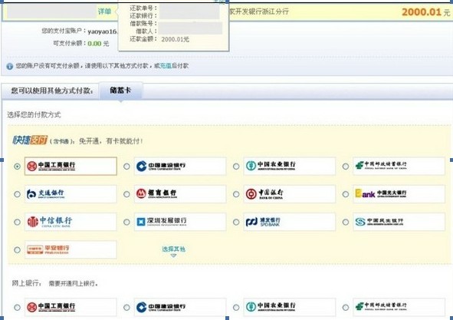Pick the 中国民生银行 radio button
Viewport: 453px width, 320px height.
pyautogui.click(x=346, y=222)
